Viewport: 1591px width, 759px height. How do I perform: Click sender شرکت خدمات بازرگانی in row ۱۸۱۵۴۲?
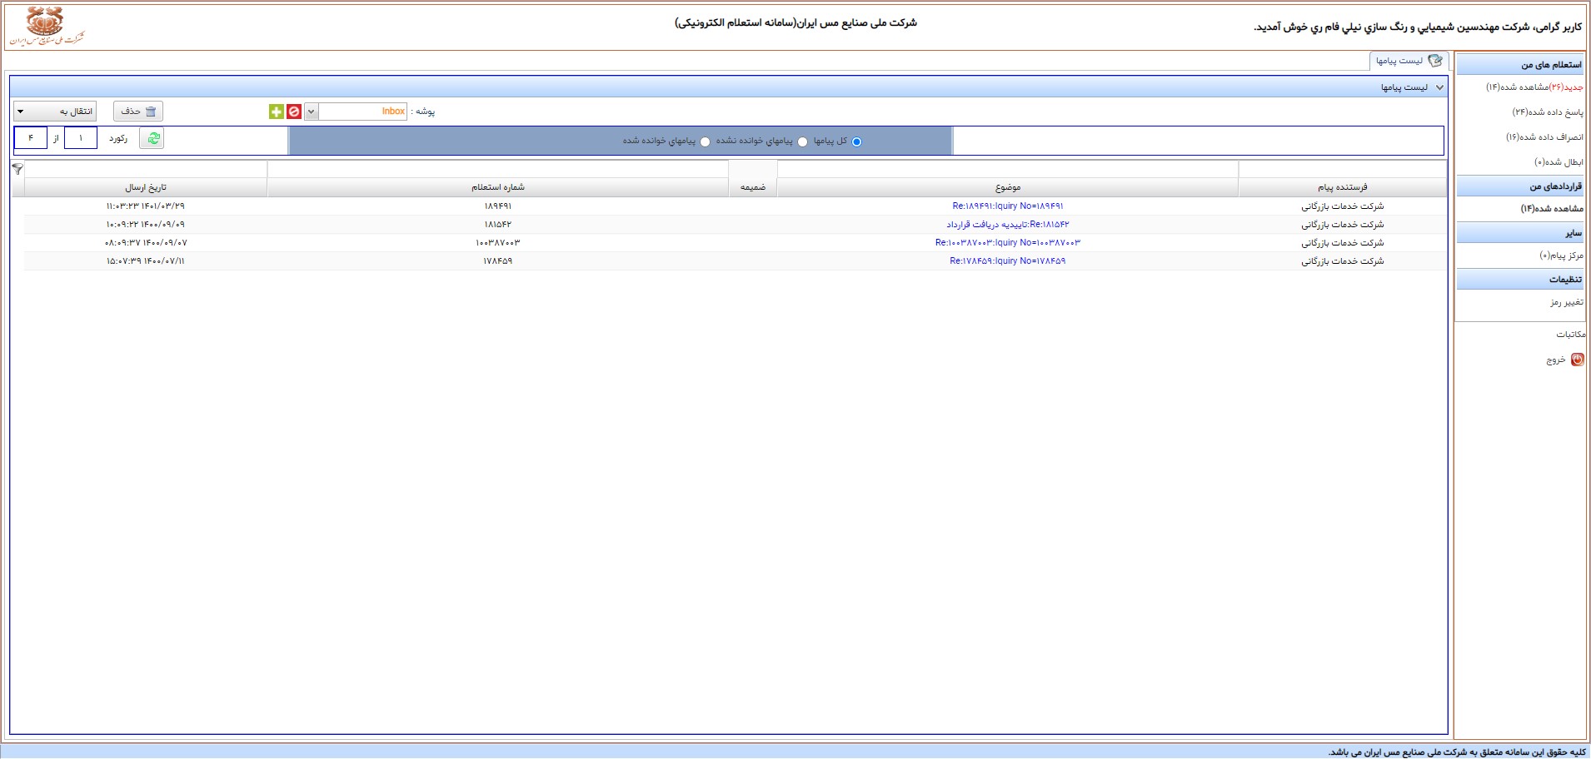click(x=1343, y=224)
